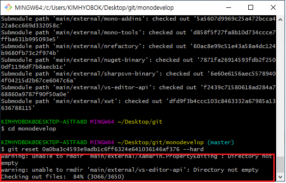The image size is (286, 183).
Task: Click the vertical scrollbar thumb
Action: [x=280, y=164]
